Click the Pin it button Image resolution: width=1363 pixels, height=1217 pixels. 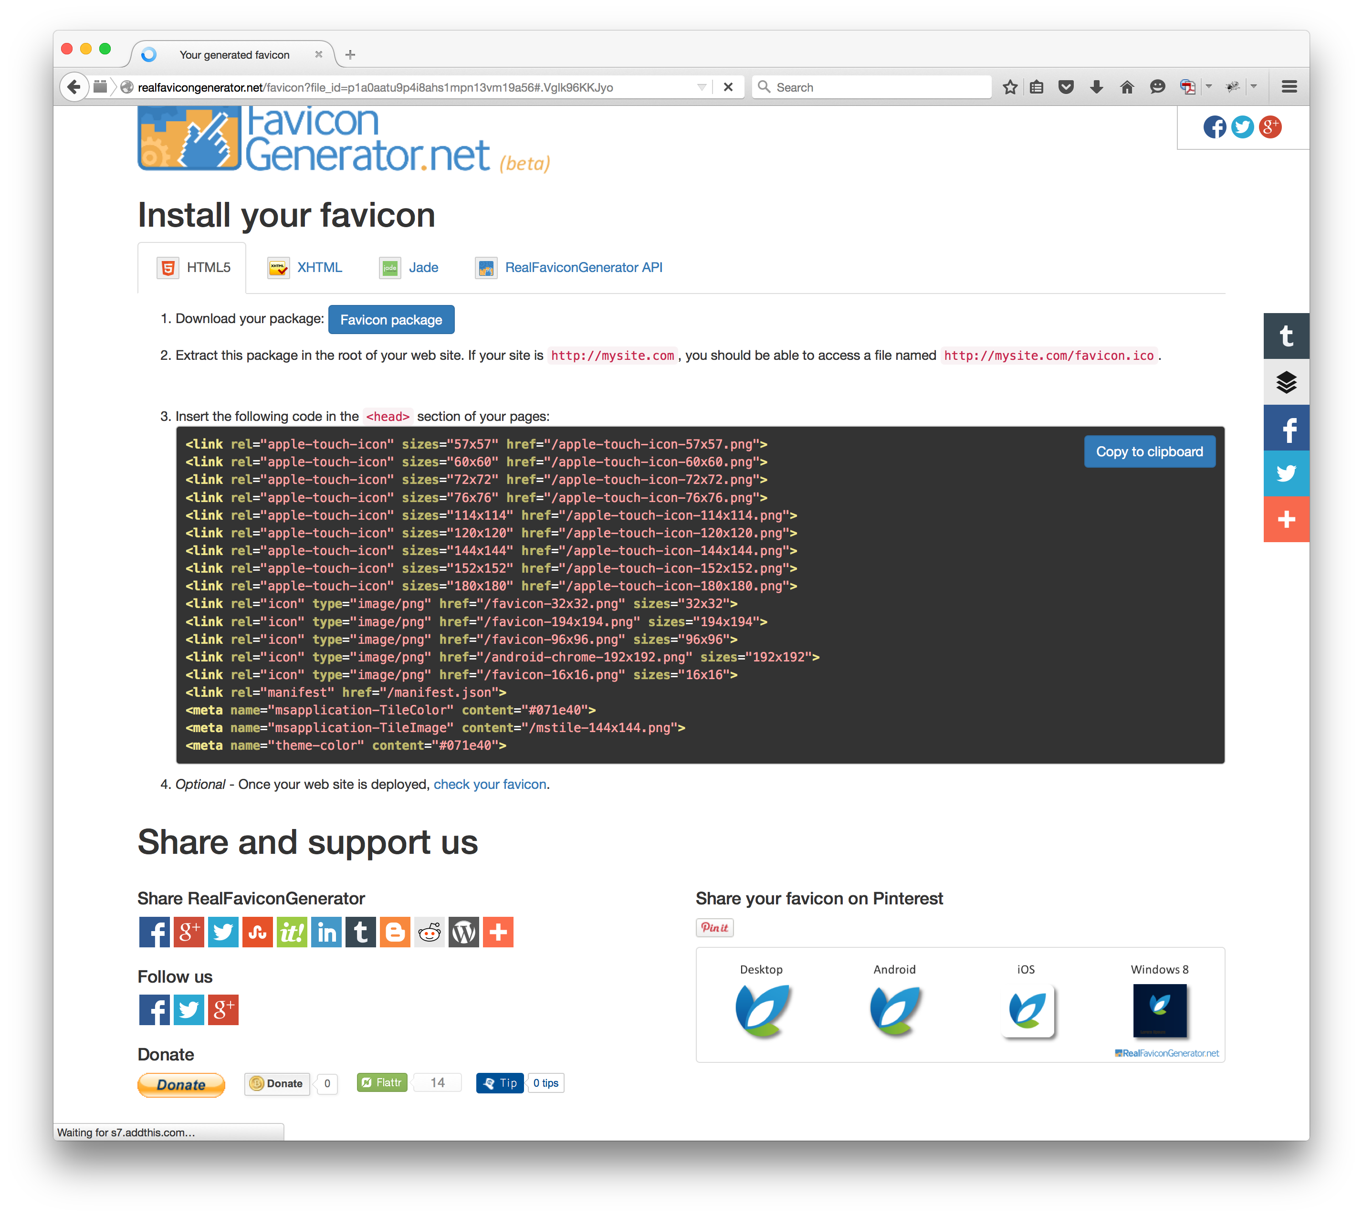point(714,927)
